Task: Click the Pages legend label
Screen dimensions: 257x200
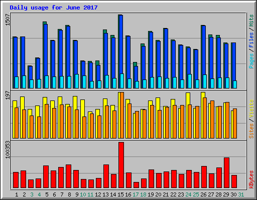Action: (x=251, y=61)
